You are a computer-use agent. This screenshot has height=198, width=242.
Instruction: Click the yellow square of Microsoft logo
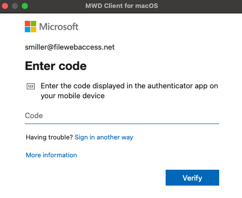[x=33, y=29]
